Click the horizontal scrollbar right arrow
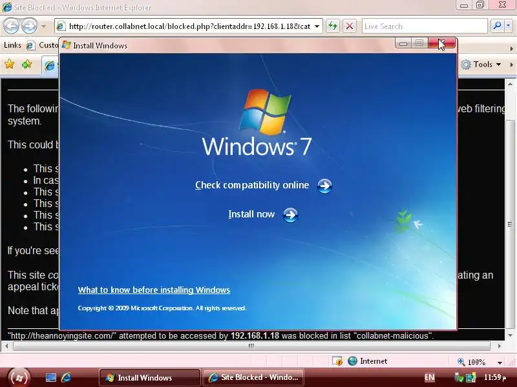The height and width of the screenshot is (387, 517). point(499,346)
